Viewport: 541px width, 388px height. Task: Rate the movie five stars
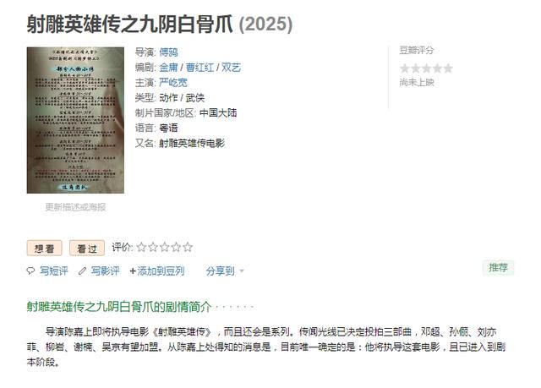click(x=188, y=247)
